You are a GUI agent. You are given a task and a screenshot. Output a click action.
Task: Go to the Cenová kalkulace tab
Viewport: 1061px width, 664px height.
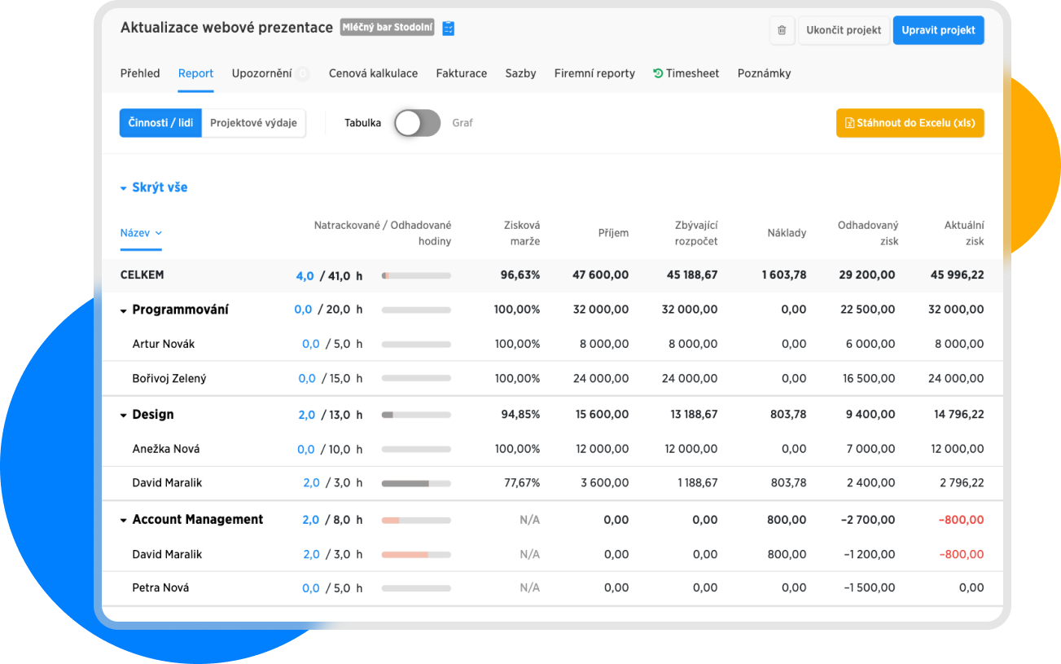coord(373,73)
